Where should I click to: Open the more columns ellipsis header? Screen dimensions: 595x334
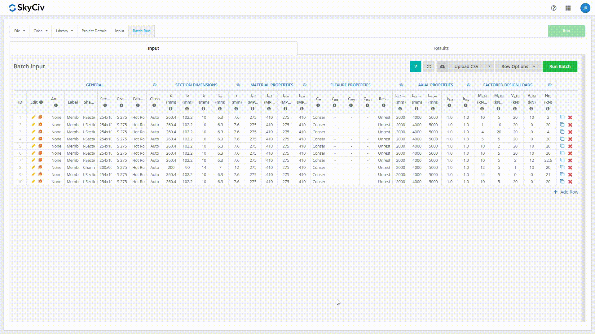(x=567, y=102)
